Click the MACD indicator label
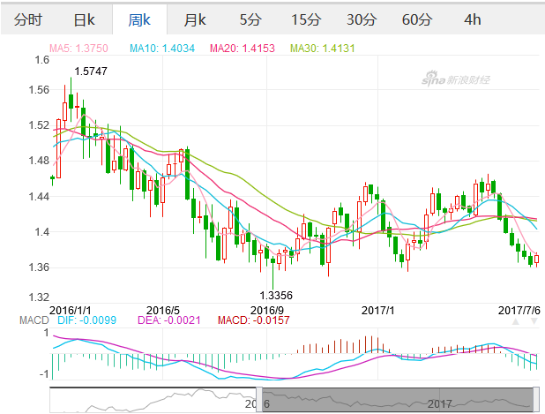Screen dimensions: 545x414 [x=34, y=320]
